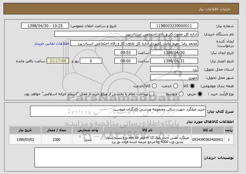Select the کالا/خدمت radio button

point(154,86)
